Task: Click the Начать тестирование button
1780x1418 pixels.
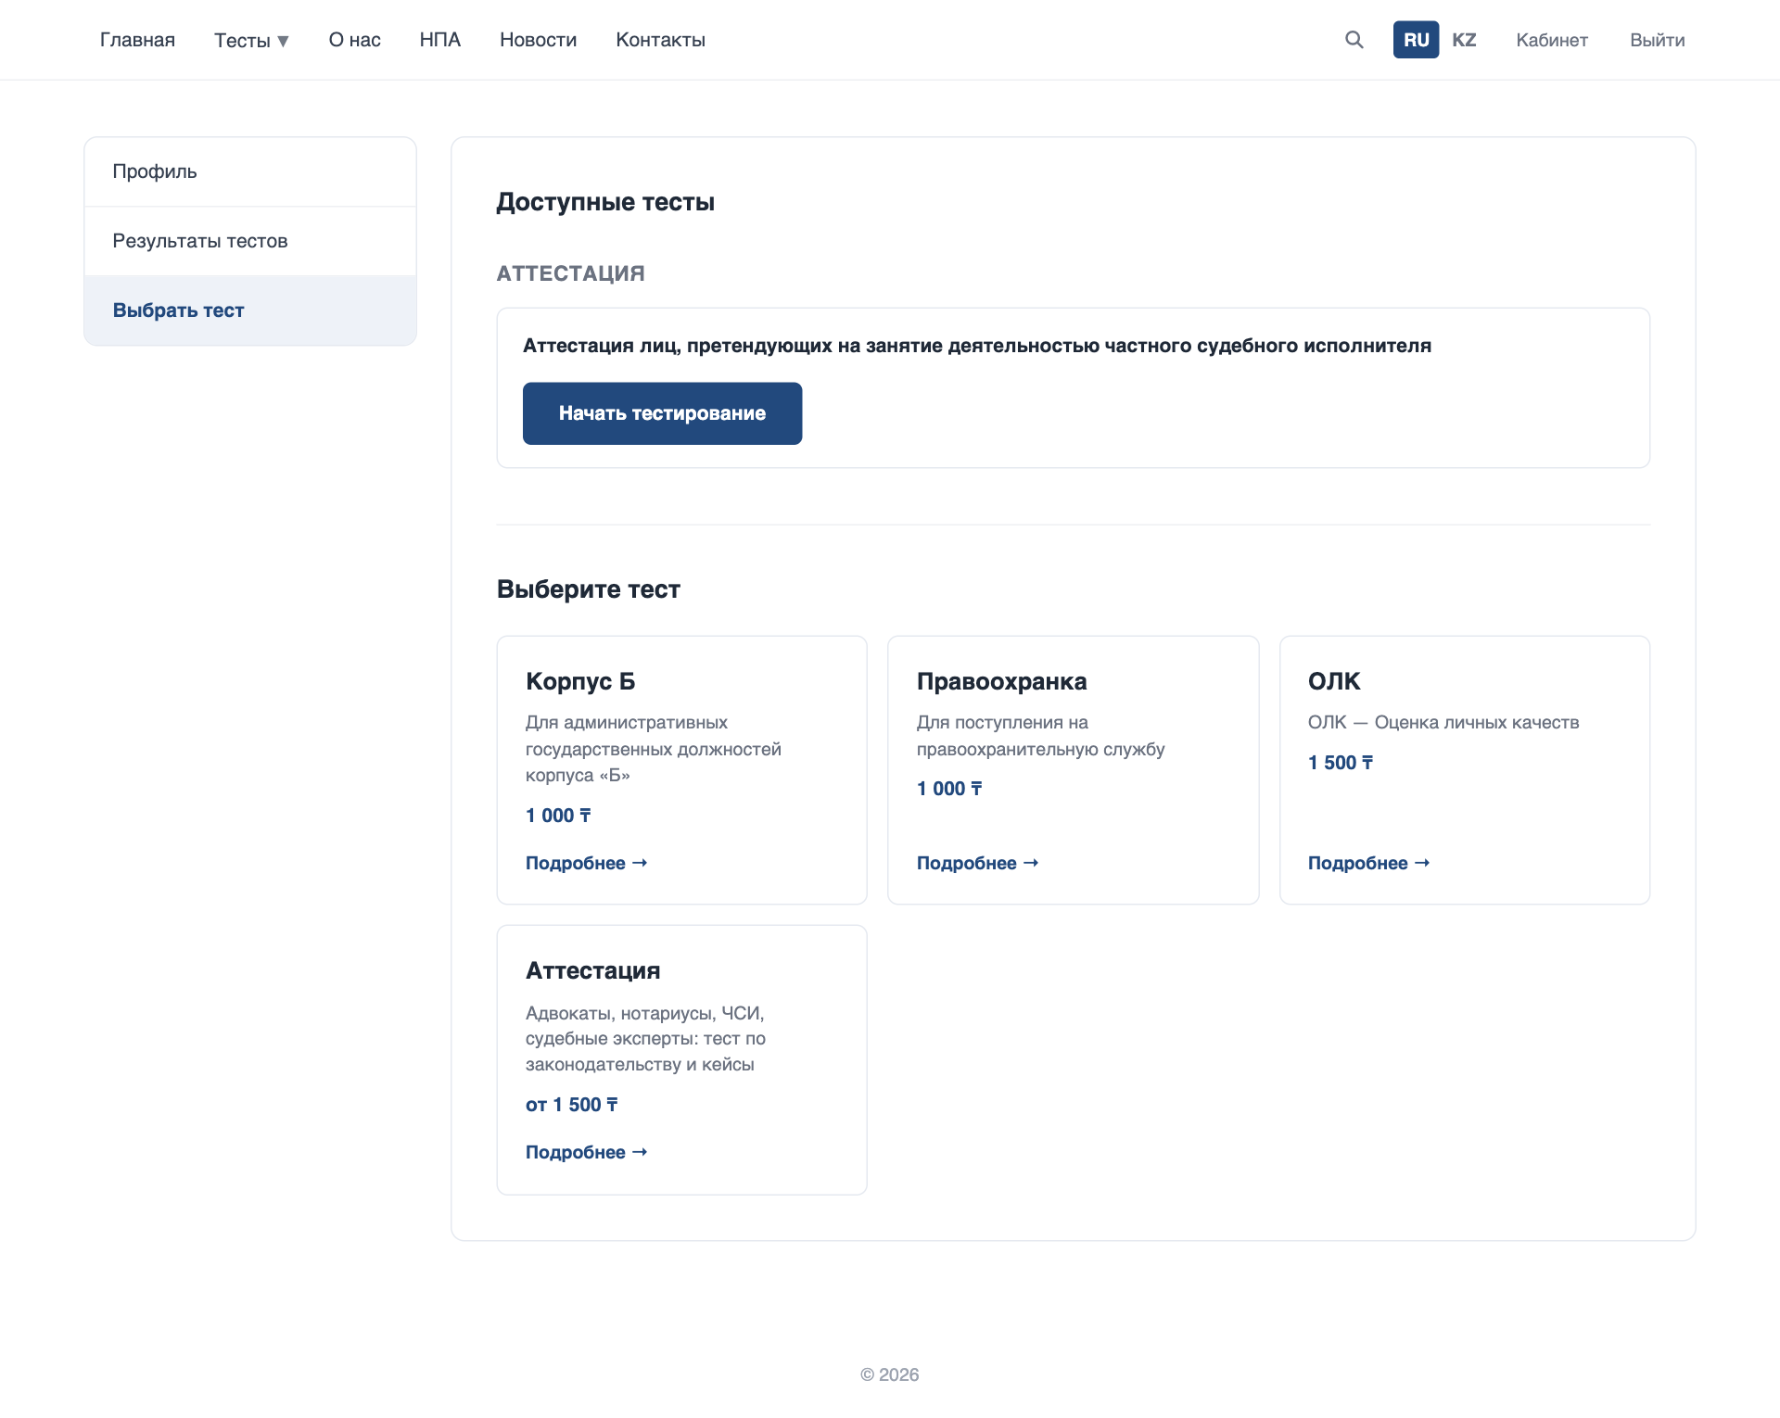Action: pyautogui.click(x=662, y=413)
